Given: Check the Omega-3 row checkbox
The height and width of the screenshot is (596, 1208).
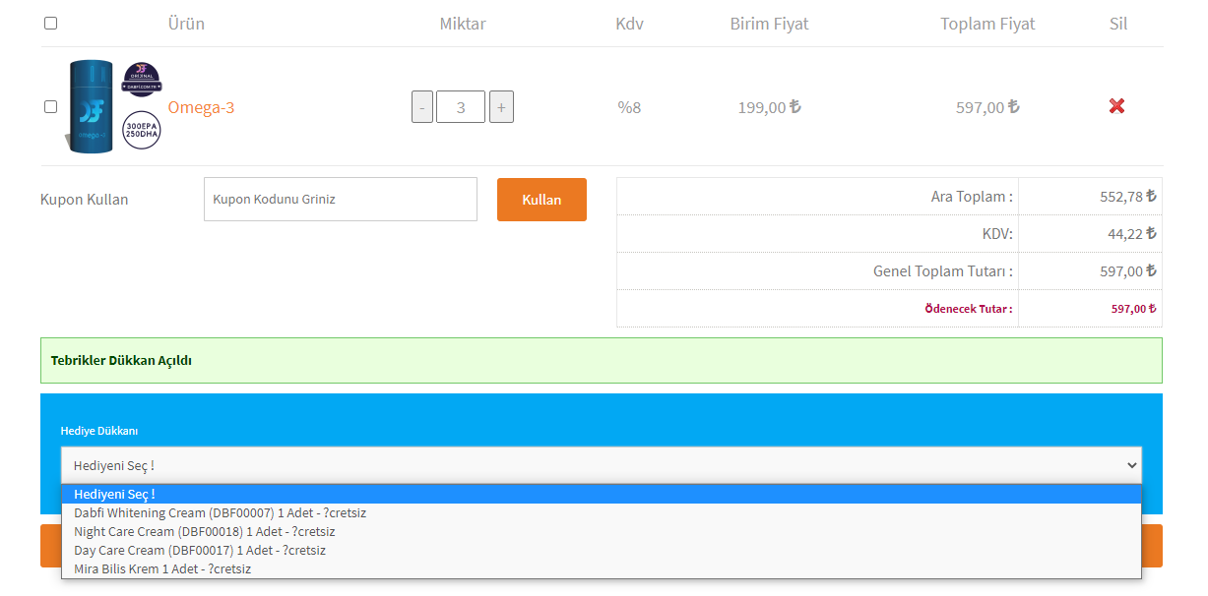Looking at the screenshot, I should click(51, 107).
